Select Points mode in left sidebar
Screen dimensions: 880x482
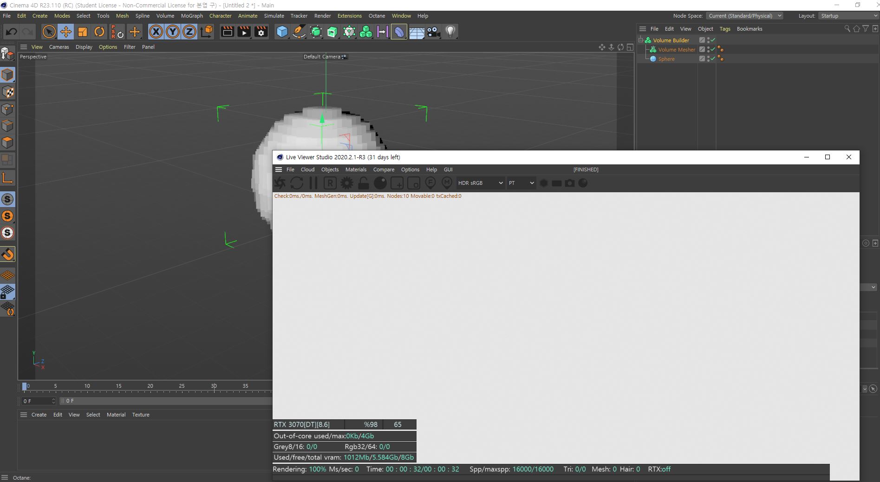[x=7, y=109]
